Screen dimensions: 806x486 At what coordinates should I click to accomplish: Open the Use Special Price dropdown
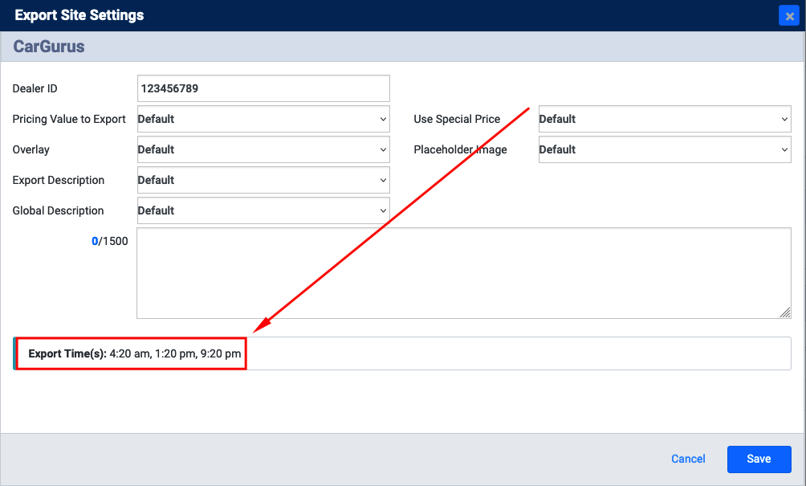(x=665, y=119)
